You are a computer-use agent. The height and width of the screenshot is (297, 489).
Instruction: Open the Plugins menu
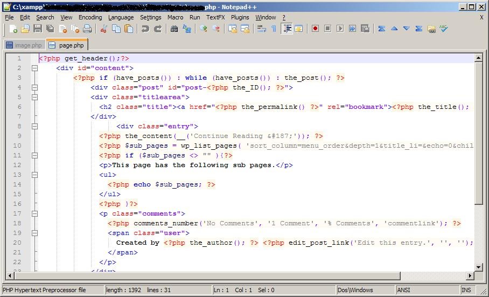click(x=240, y=17)
